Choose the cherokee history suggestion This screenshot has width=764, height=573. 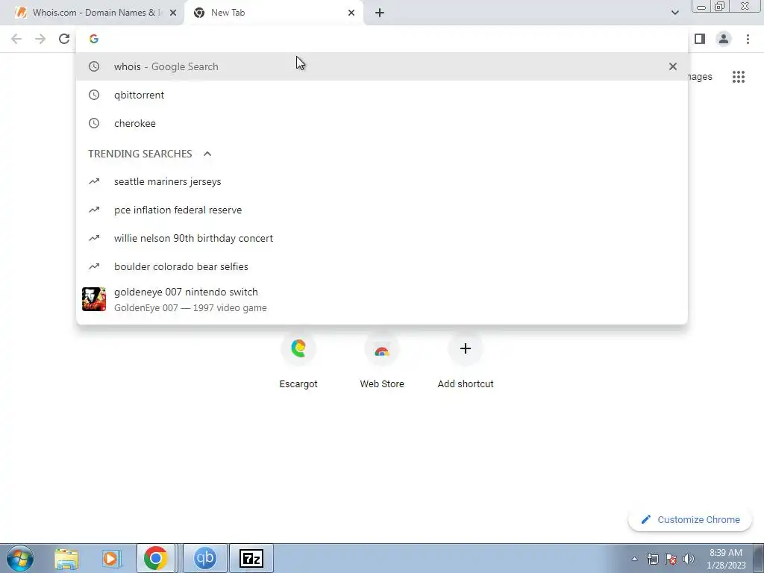[382, 123]
